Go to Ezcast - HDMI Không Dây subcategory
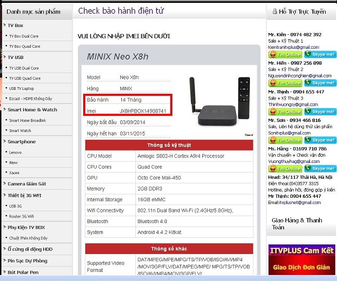337x281 pixels. click(x=31, y=99)
